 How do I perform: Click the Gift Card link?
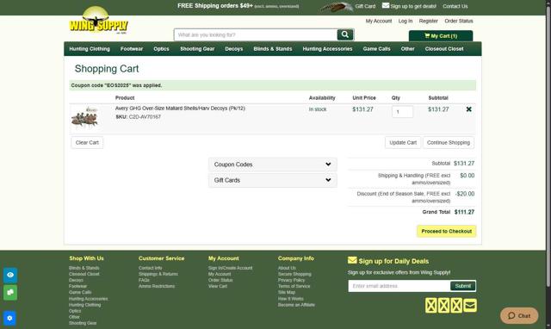click(x=365, y=6)
